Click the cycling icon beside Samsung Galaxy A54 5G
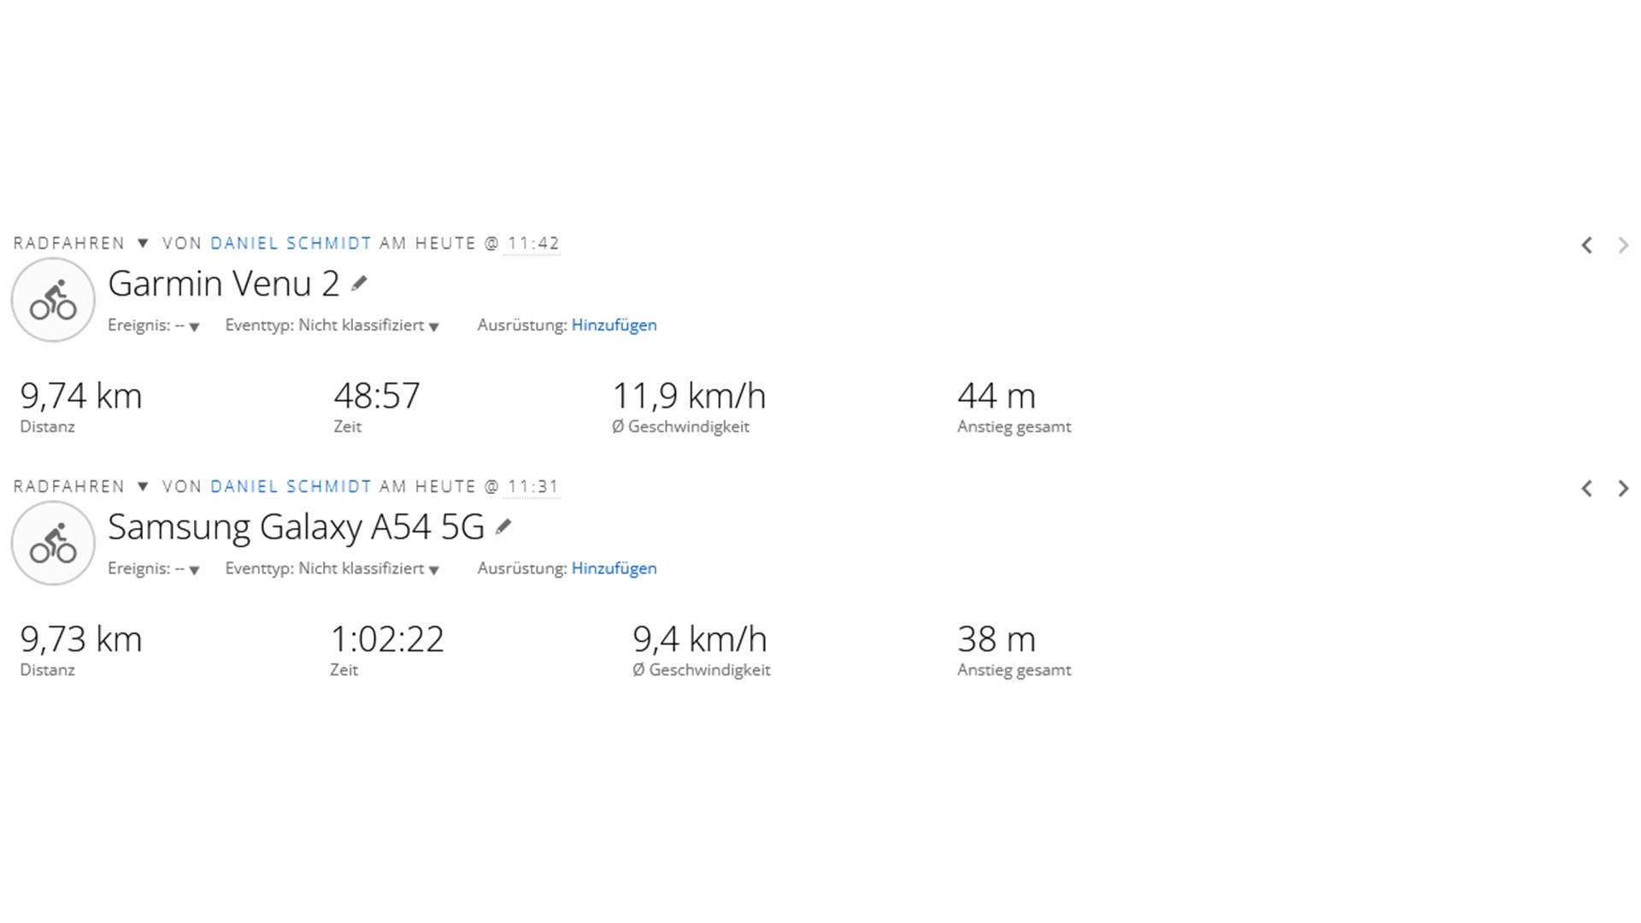The image size is (1641, 923). tap(53, 544)
